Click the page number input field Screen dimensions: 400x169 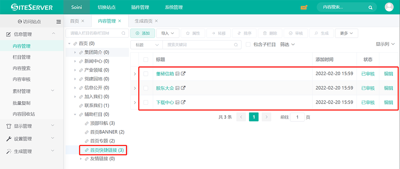pos(297,117)
